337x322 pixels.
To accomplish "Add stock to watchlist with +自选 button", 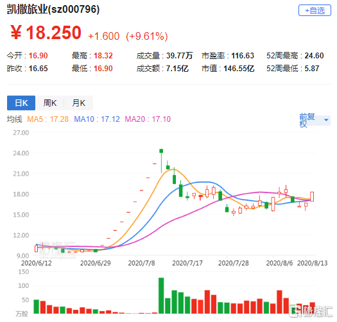I will (315, 10).
